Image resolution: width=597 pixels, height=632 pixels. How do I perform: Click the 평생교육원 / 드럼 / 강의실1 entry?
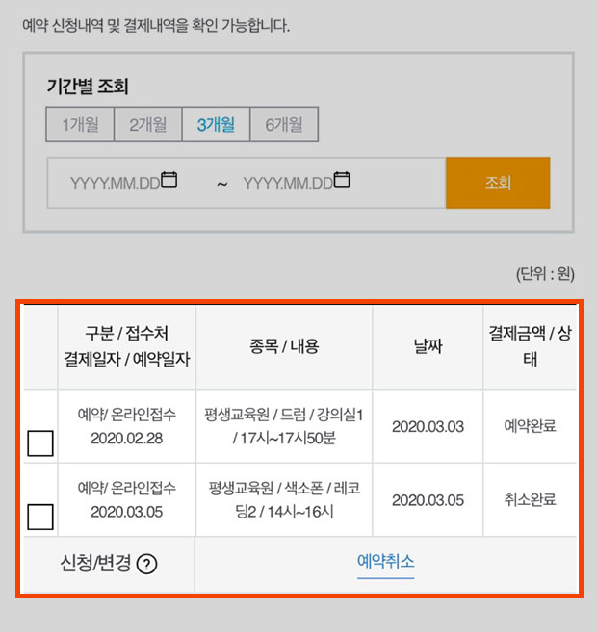coord(284,426)
